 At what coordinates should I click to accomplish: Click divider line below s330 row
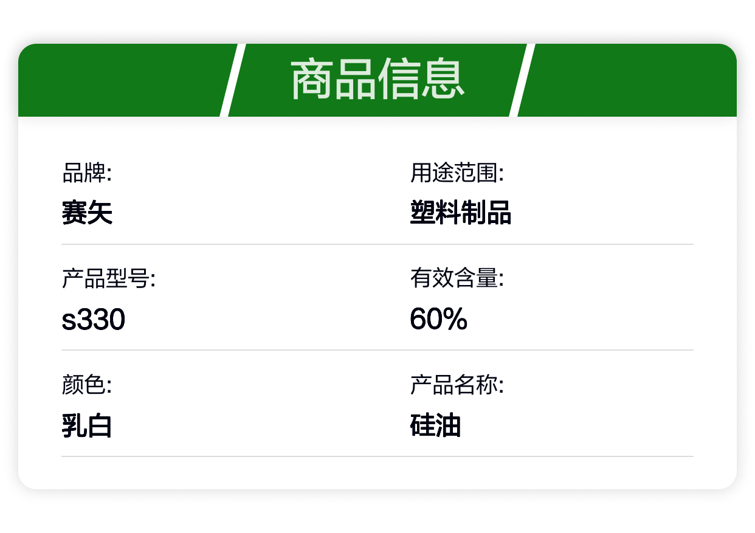pyautogui.click(x=377, y=350)
